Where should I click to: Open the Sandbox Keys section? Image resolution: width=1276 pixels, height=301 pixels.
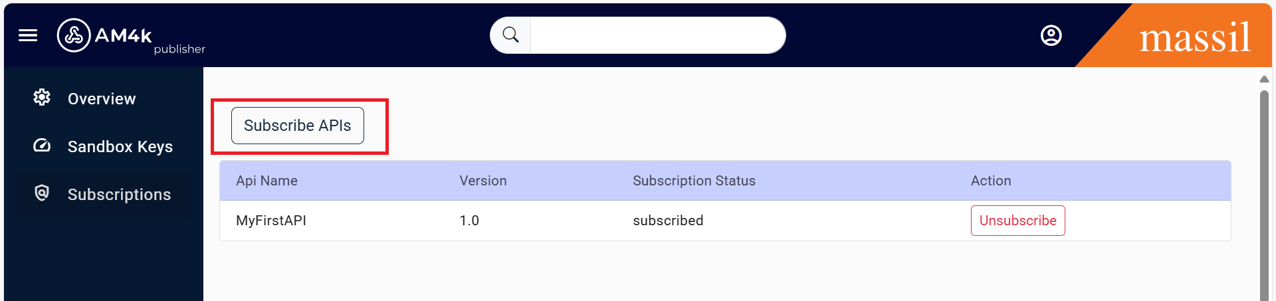(x=120, y=147)
